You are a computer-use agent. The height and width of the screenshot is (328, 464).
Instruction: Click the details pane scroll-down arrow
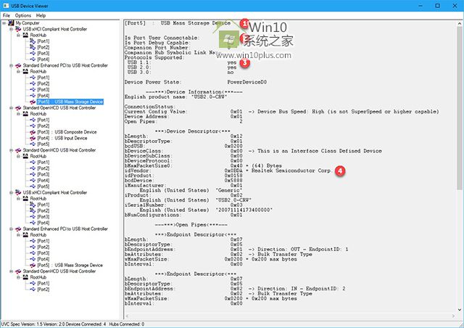[459, 310]
